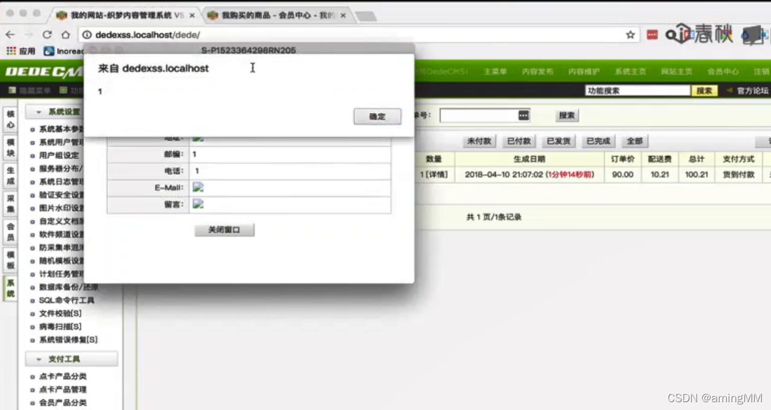The height and width of the screenshot is (410, 771).
Task: Click shipping fee 10.21 cell
Action: pos(660,174)
